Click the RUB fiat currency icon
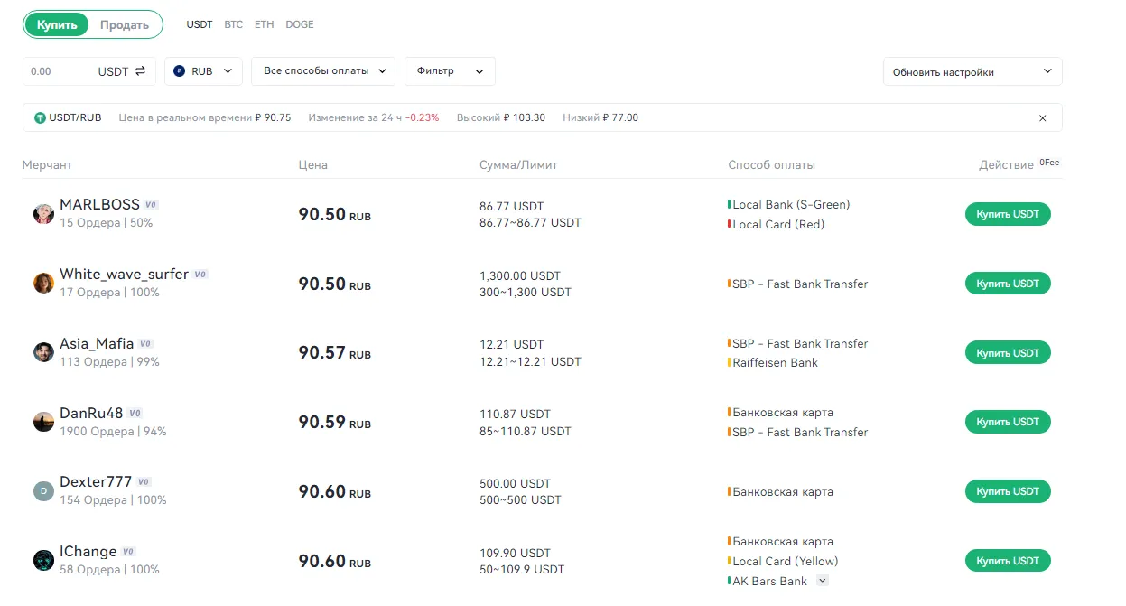The image size is (1126, 606). (x=183, y=70)
